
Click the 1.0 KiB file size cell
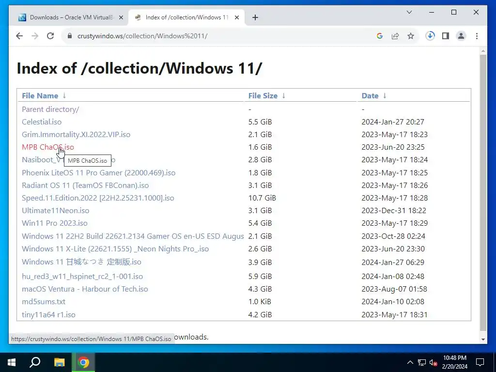260,302
